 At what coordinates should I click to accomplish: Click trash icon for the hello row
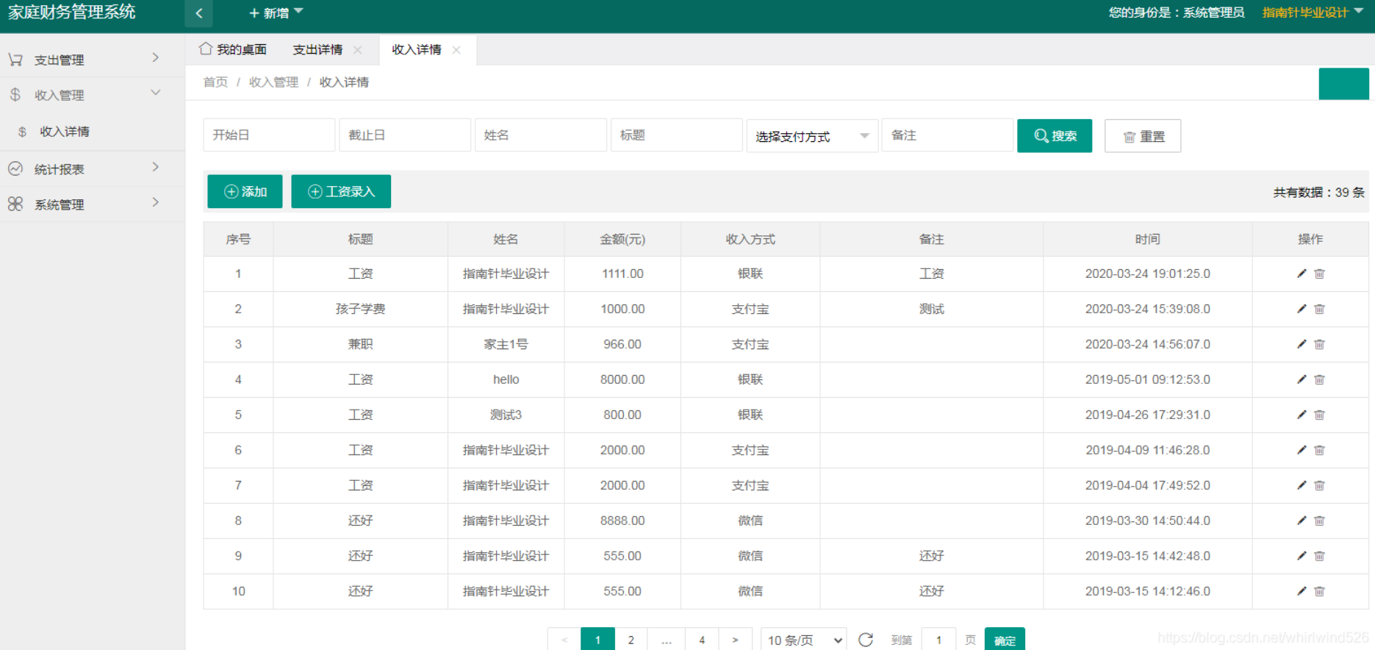(1320, 379)
